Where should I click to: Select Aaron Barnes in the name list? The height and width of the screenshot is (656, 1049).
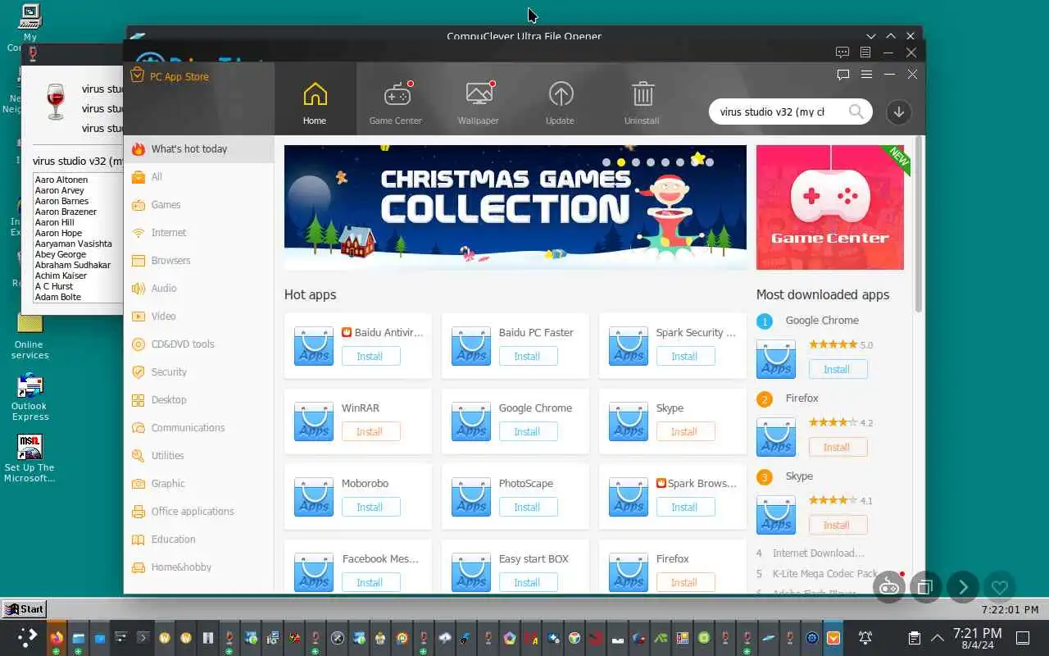(x=62, y=201)
